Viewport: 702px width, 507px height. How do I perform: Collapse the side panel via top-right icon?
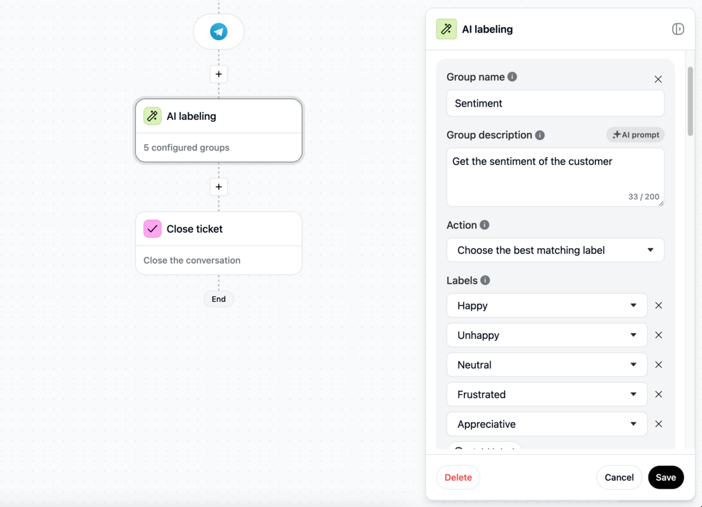click(x=678, y=29)
